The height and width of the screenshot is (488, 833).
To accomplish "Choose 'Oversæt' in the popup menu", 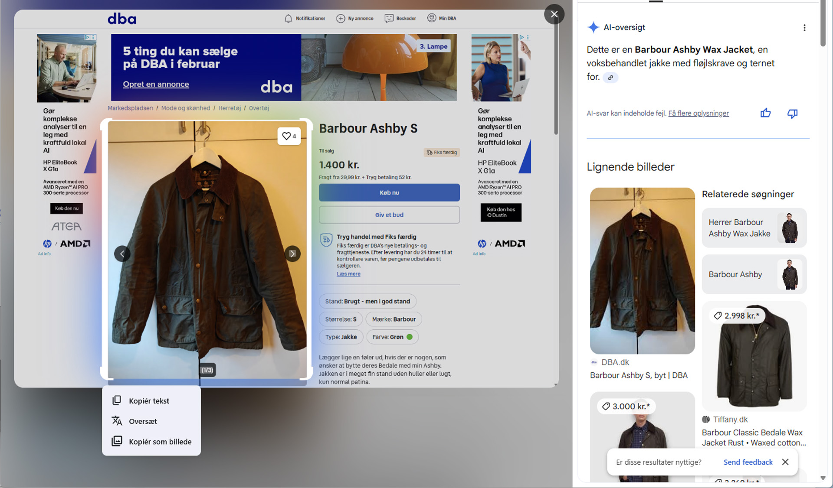I will [143, 421].
